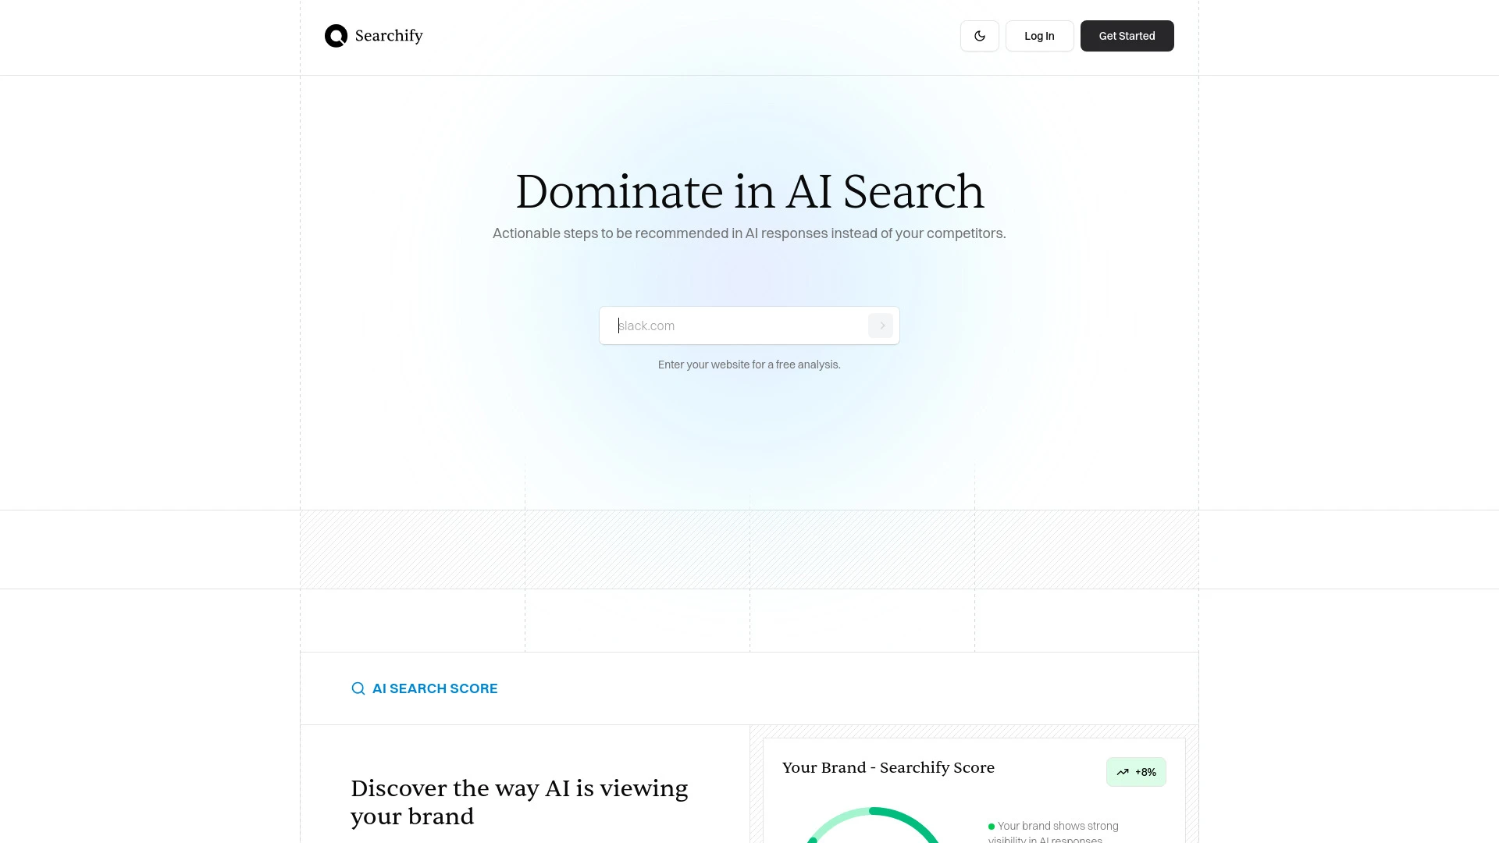Image resolution: width=1499 pixels, height=843 pixels.
Task: Click the magnifying glass icon beside AI SEARCH SCORE
Action: tap(358, 688)
